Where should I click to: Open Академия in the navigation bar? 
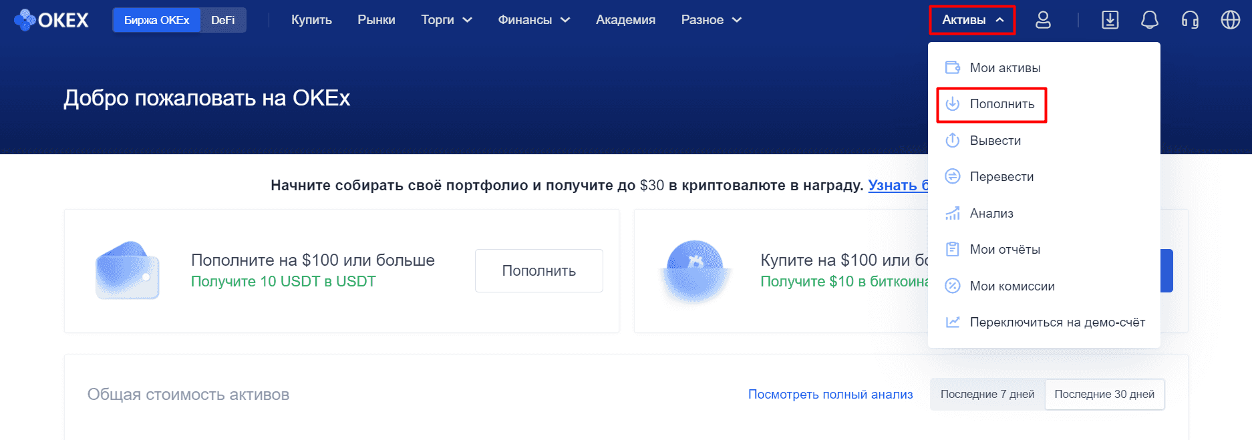pyautogui.click(x=625, y=20)
